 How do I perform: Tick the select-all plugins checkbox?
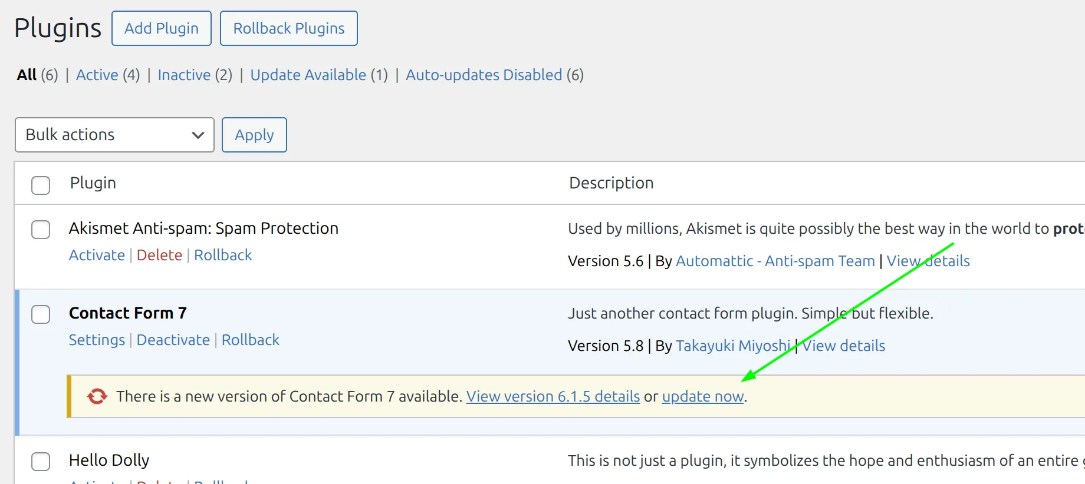(x=41, y=185)
